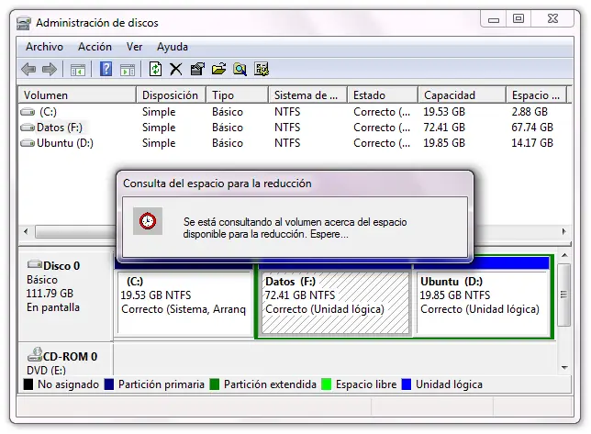The image size is (591, 434).
Task: Open the Acción menu
Action: [95, 47]
